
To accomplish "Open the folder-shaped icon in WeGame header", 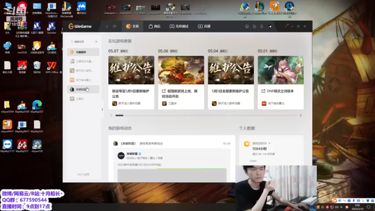I will (254, 26).
